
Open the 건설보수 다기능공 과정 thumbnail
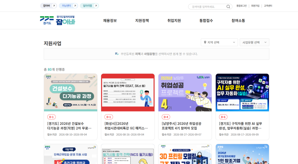tap(70, 93)
